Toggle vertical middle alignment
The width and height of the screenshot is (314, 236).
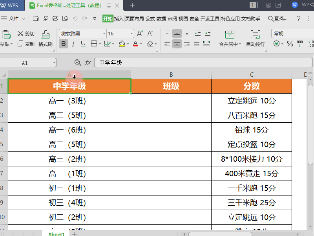click(x=177, y=33)
